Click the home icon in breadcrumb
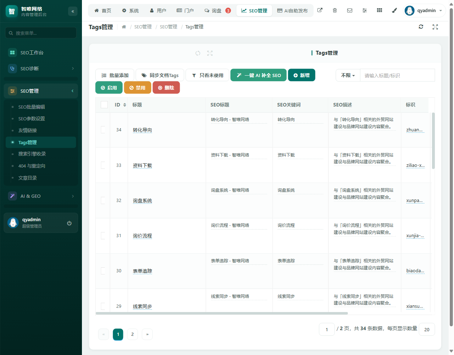Viewport: 454px width, 355px height. point(124,27)
